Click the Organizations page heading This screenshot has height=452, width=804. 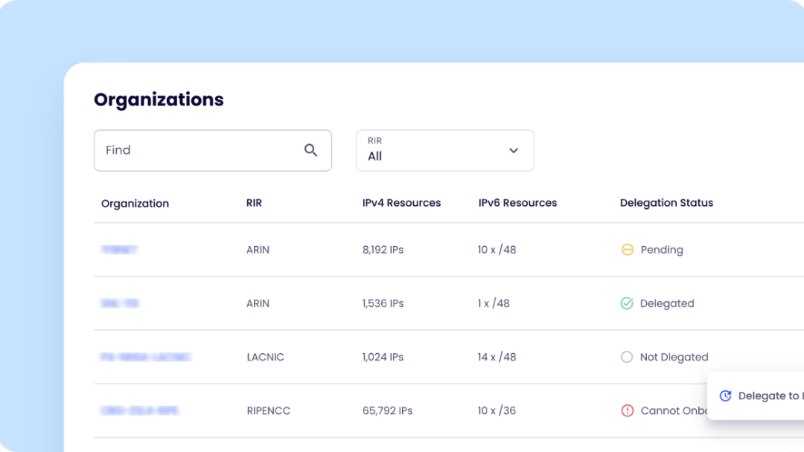pyautogui.click(x=159, y=100)
